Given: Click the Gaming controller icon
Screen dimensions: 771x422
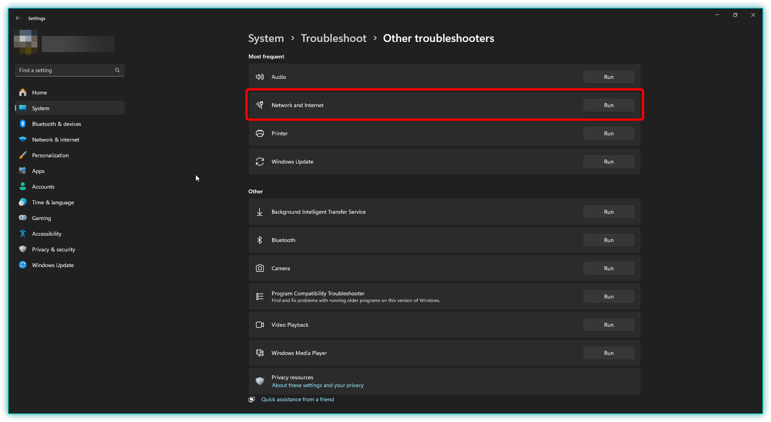Looking at the screenshot, I should (x=23, y=218).
